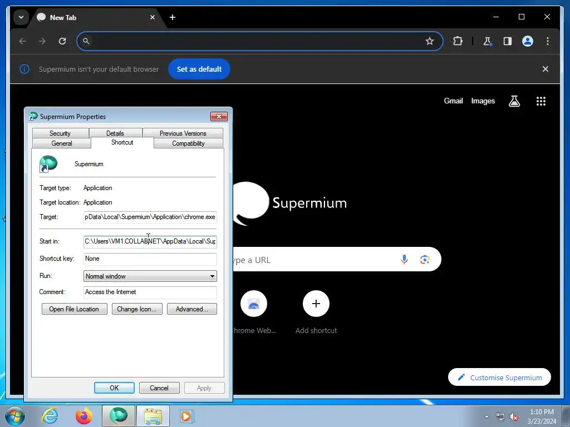Open the Google apps grid

tap(541, 101)
